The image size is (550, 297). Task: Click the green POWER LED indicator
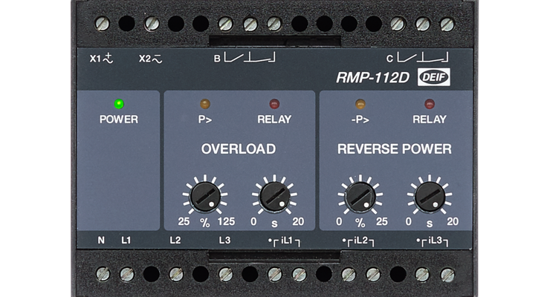(x=119, y=103)
